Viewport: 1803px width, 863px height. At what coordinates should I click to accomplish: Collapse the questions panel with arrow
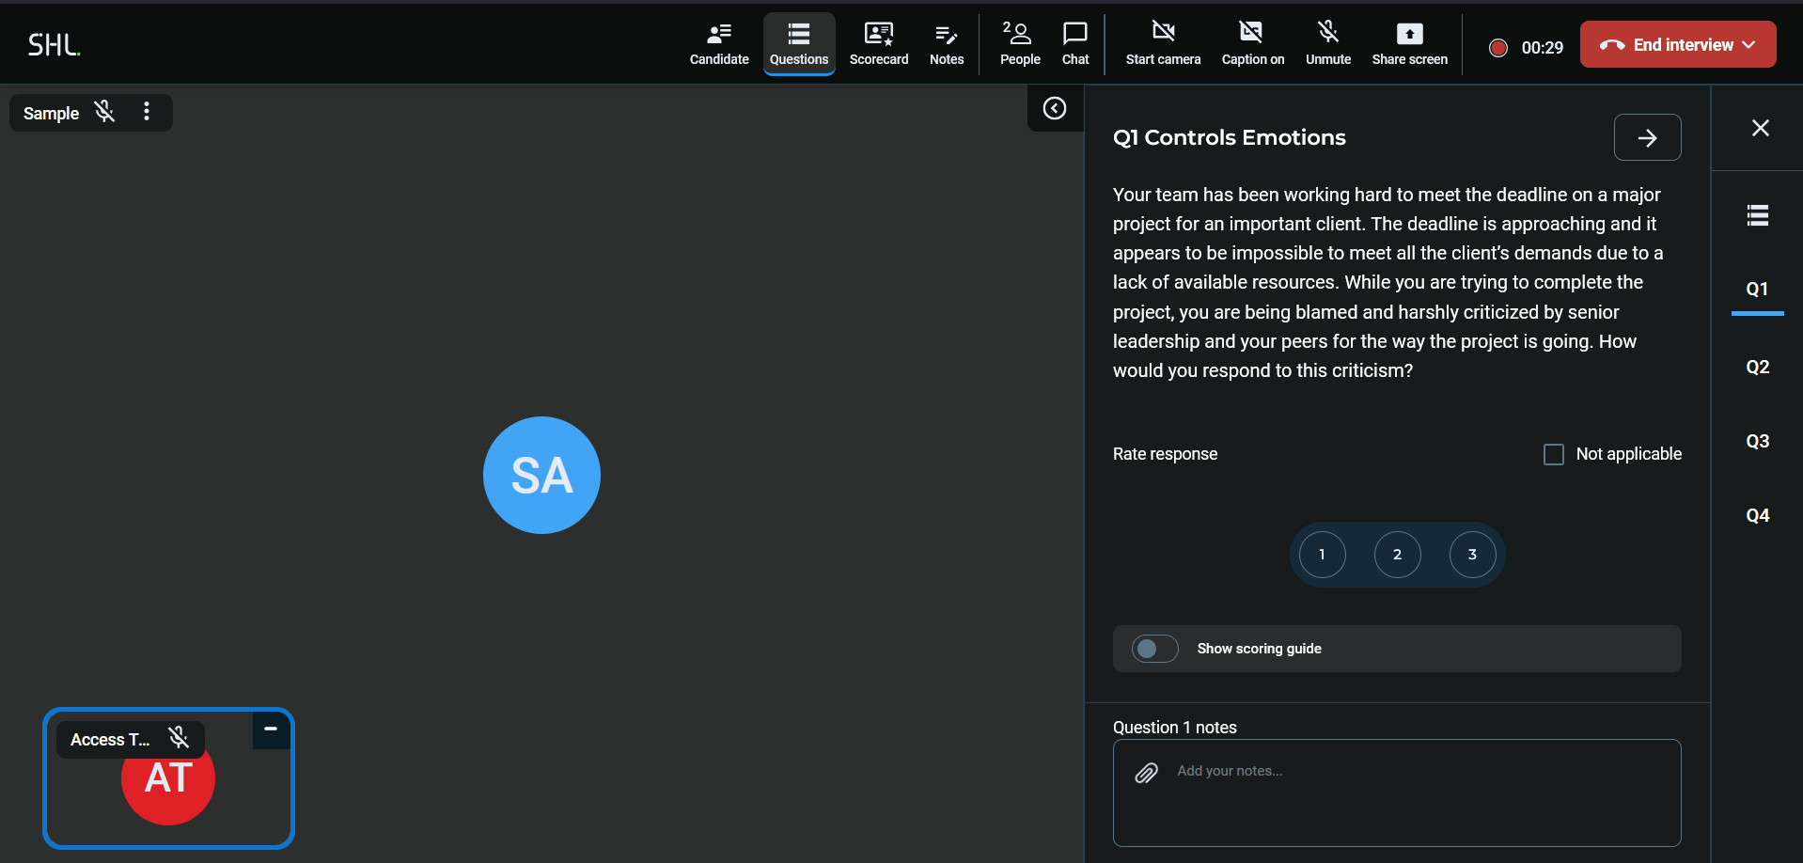(x=1055, y=109)
